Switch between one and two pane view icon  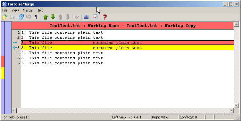[86, 17]
